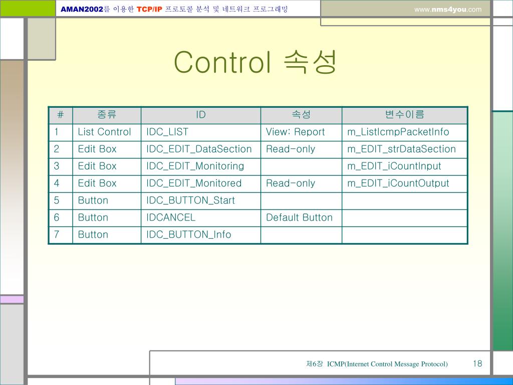
Task: Select the 'IDCANCEL' cell
Action: [200, 218]
